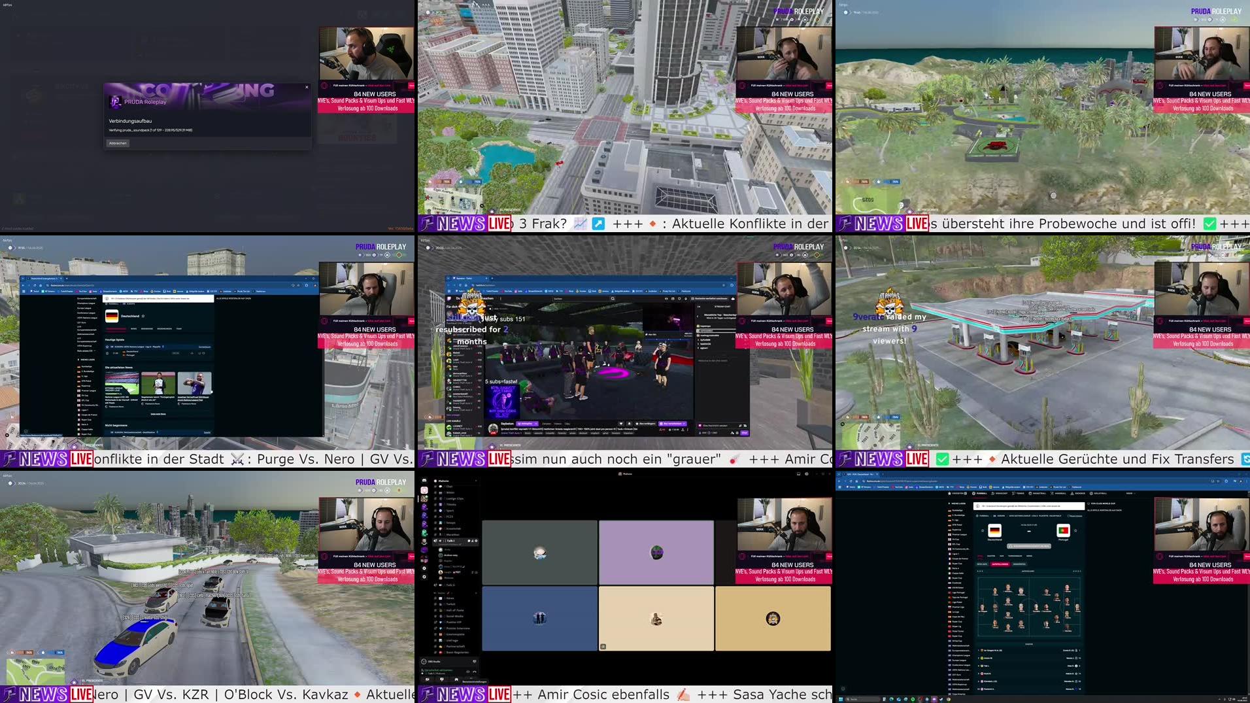Click the Portugal flag team logo
Screen dimensions: 1250x703
point(1063,530)
